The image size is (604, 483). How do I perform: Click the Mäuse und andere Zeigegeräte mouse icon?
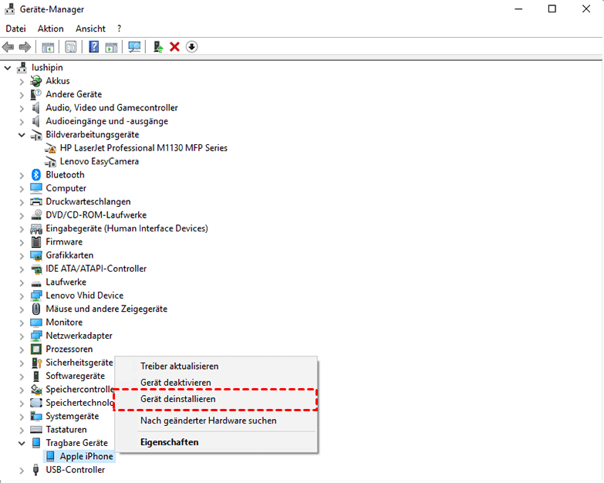tap(36, 309)
